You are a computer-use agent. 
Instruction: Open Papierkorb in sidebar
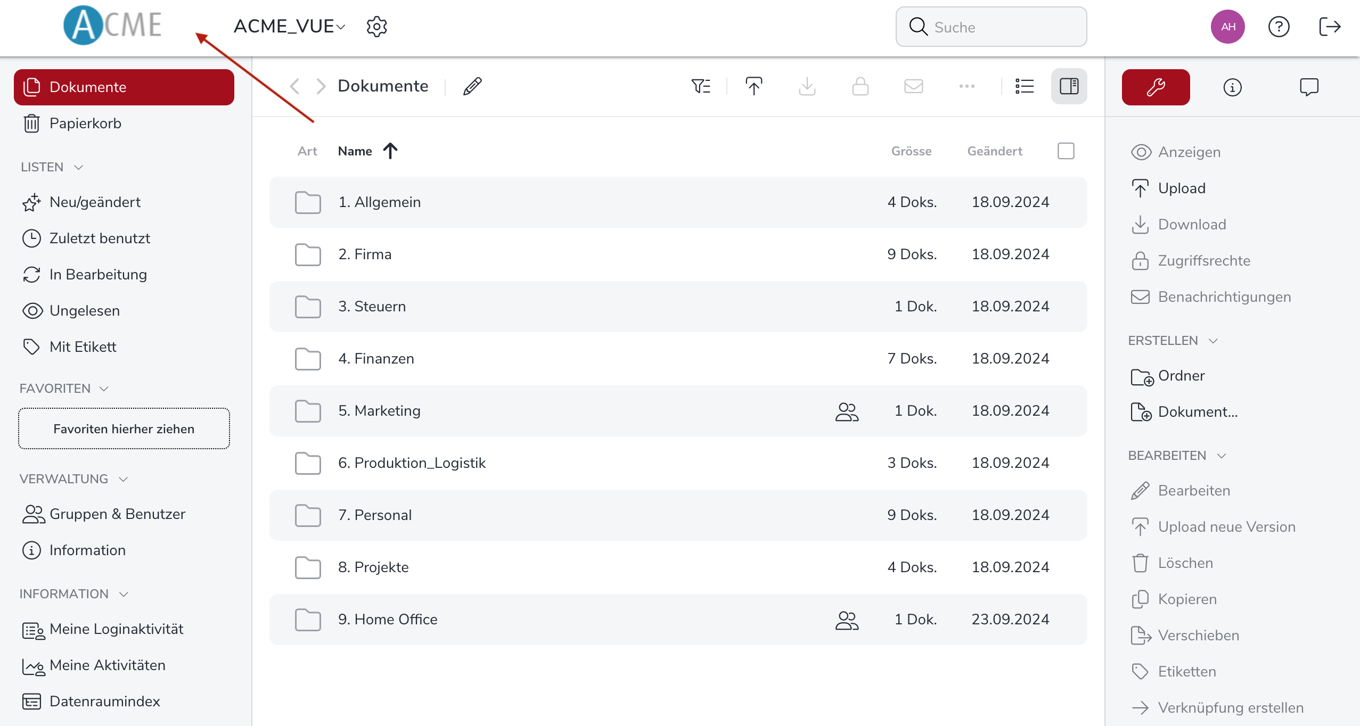85,123
